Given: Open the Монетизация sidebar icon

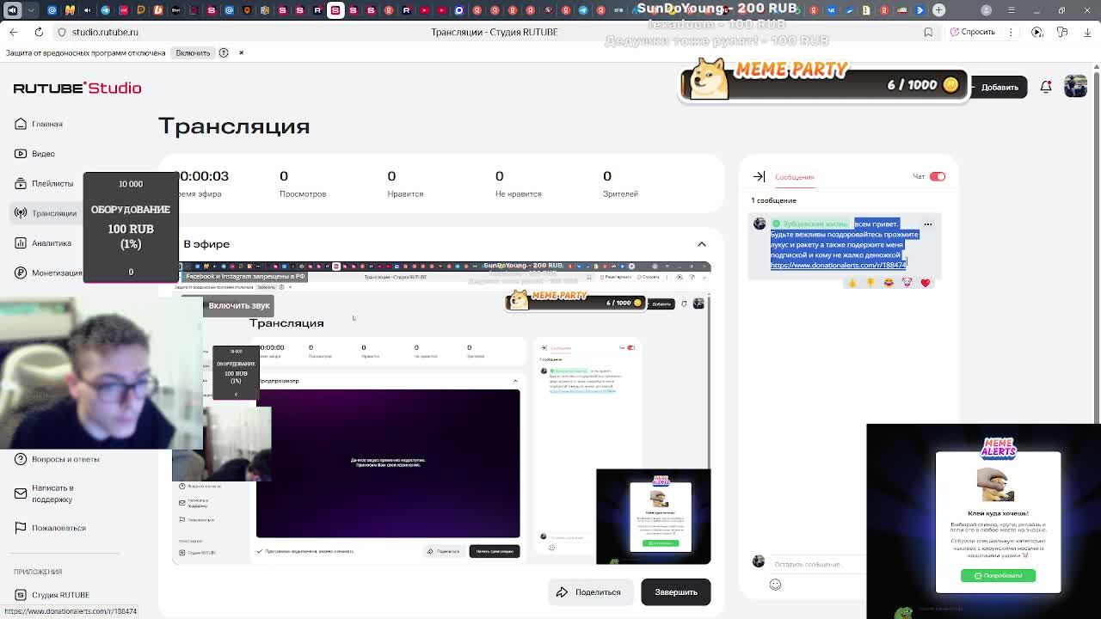Looking at the screenshot, I should pyautogui.click(x=21, y=273).
